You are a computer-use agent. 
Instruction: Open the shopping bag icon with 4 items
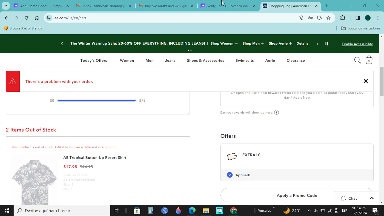point(369,60)
